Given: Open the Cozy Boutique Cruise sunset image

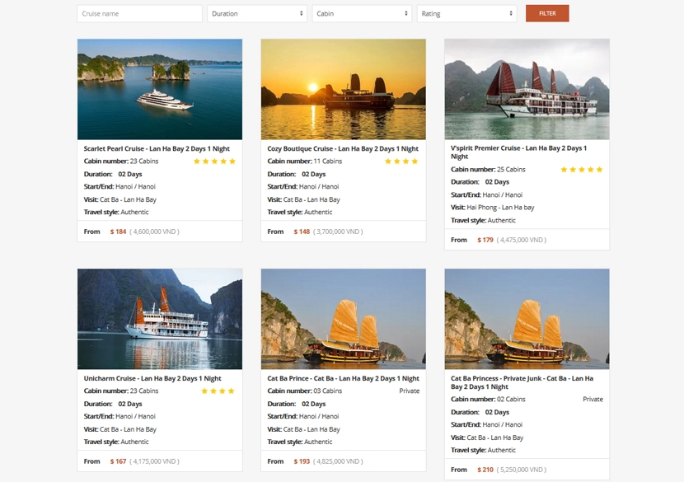Looking at the screenshot, I should (343, 89).
